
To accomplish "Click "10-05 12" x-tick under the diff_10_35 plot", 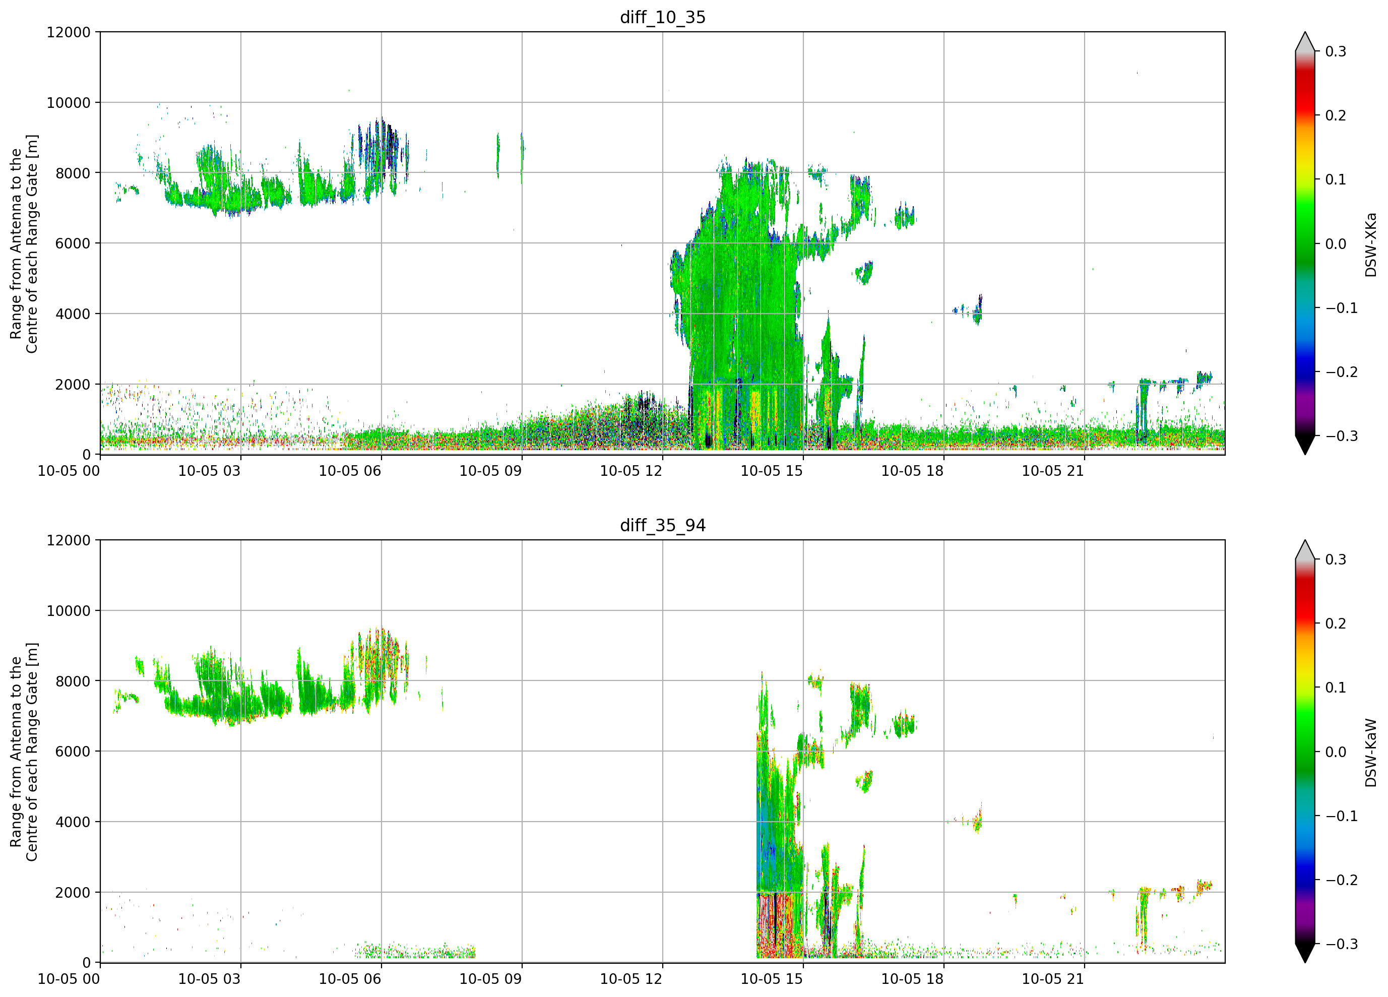I will [631, 471].
